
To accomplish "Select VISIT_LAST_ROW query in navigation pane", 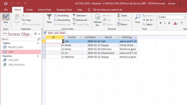I will (x=16, y=65).
